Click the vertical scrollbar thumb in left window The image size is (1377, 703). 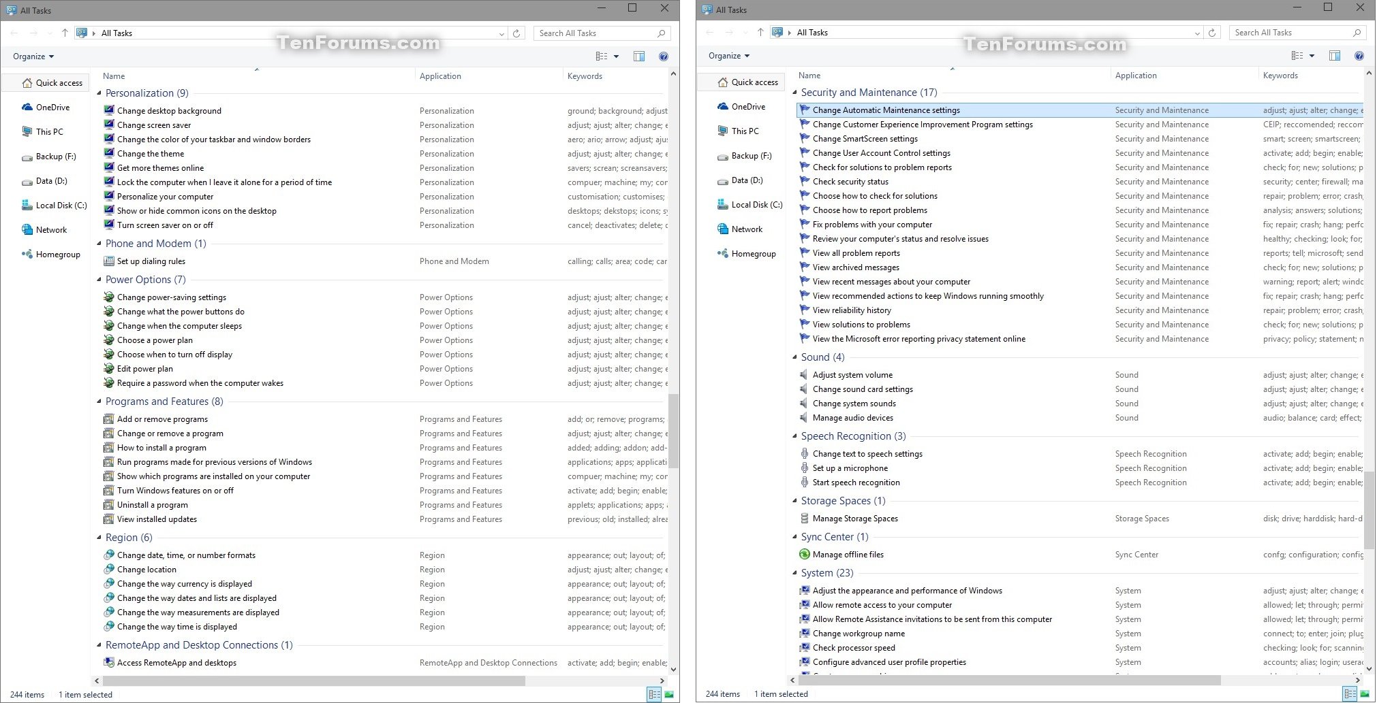click(673, 431)
